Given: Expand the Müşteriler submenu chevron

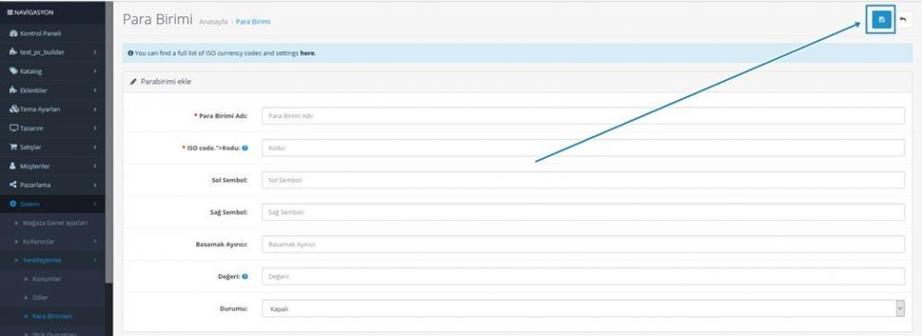Looking at the screenshot, I should tap(95, 166).
